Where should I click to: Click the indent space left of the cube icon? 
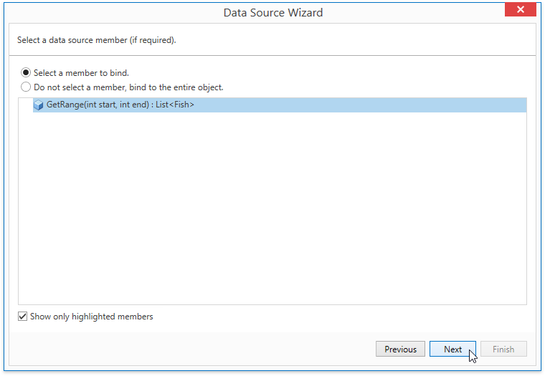26,105
